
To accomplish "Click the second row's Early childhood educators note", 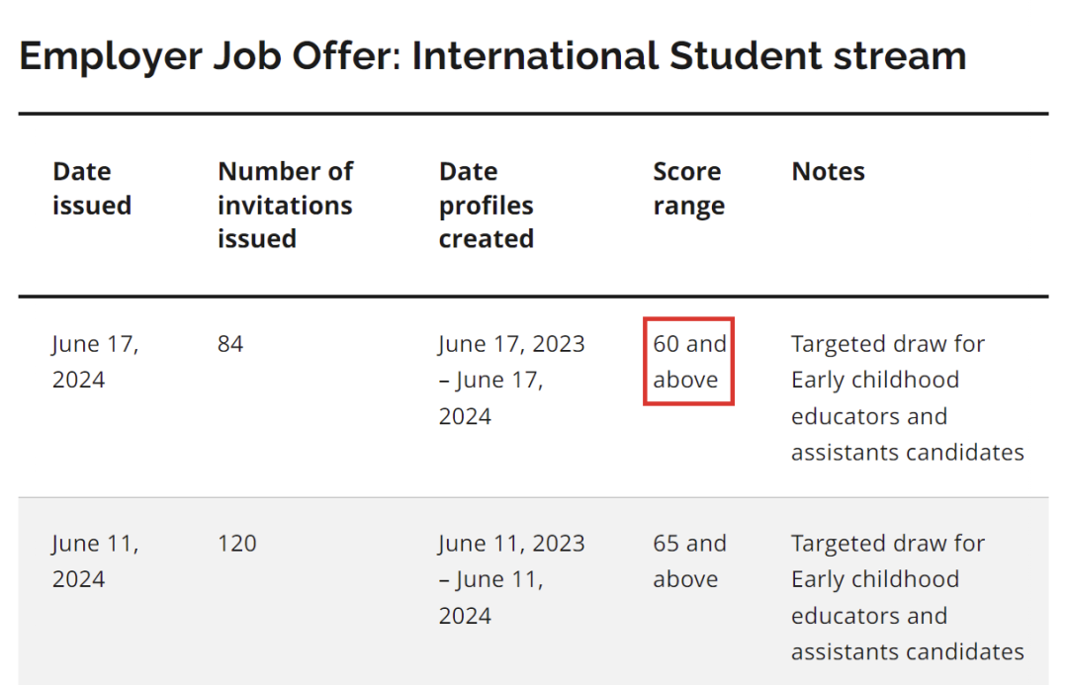I will tap(907, 597).
